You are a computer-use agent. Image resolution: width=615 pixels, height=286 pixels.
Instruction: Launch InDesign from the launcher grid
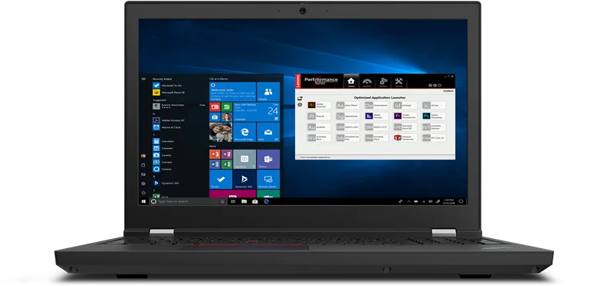pos(405,105)
